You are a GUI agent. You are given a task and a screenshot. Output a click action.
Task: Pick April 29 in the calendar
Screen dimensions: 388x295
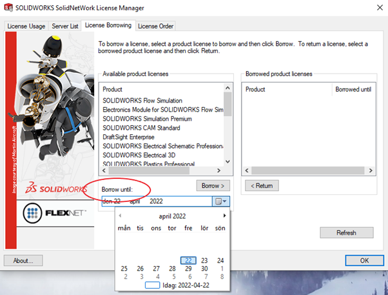188,269
